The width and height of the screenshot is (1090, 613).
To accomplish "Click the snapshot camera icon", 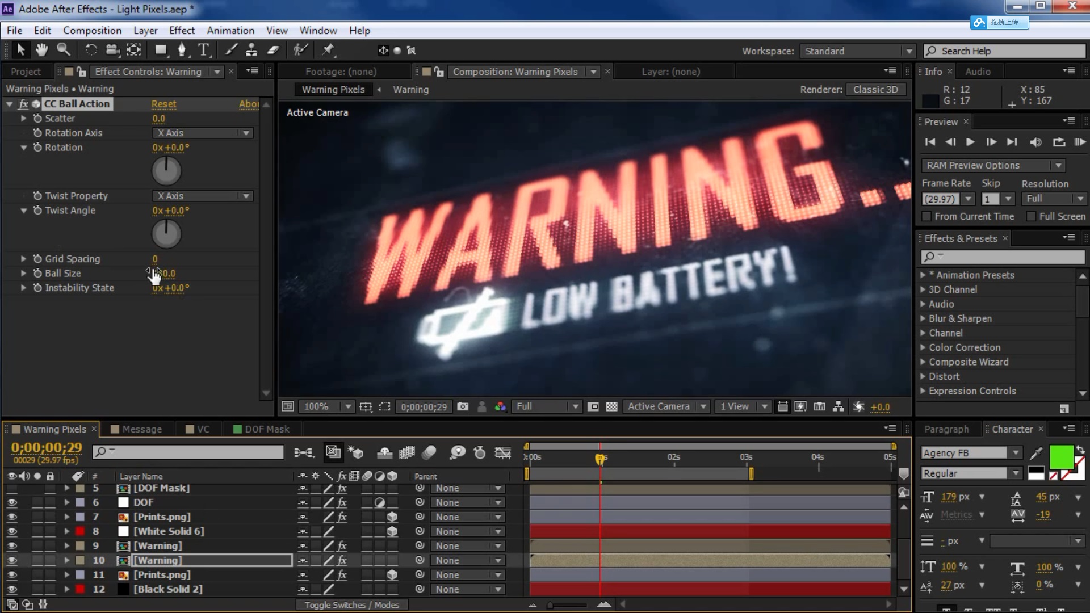I will 463,406.
